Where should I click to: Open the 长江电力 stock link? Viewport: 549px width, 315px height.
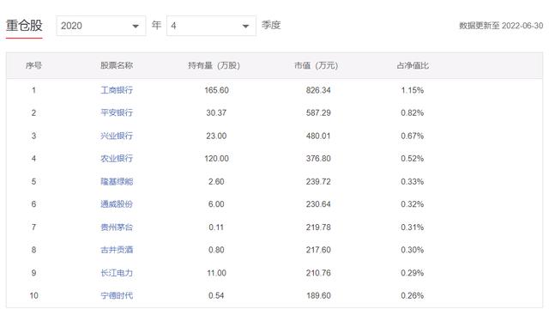coord(117,273)
